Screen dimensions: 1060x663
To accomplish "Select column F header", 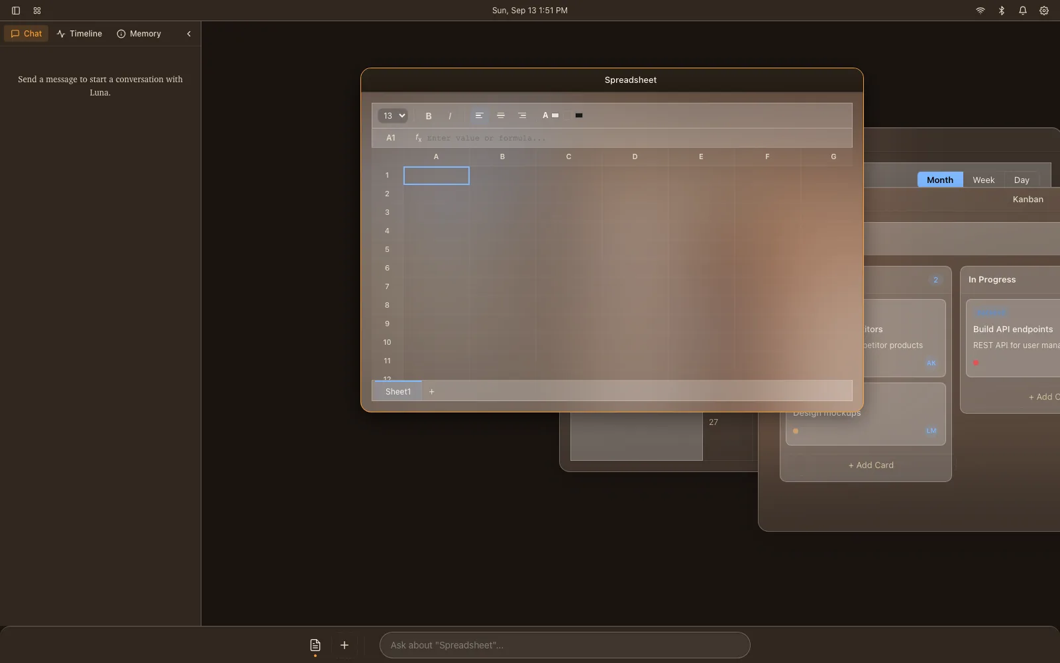I will [767, 157].
